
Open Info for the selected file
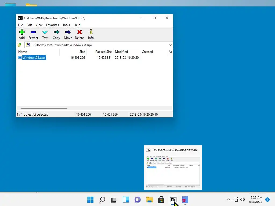pyautogui.click(x=91, y=32)
